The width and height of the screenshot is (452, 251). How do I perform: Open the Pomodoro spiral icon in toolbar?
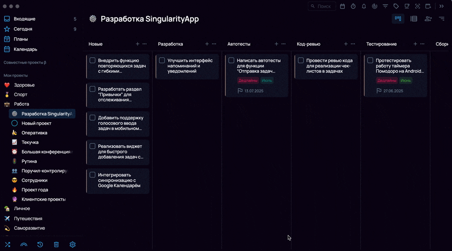[x=374, y=6]
